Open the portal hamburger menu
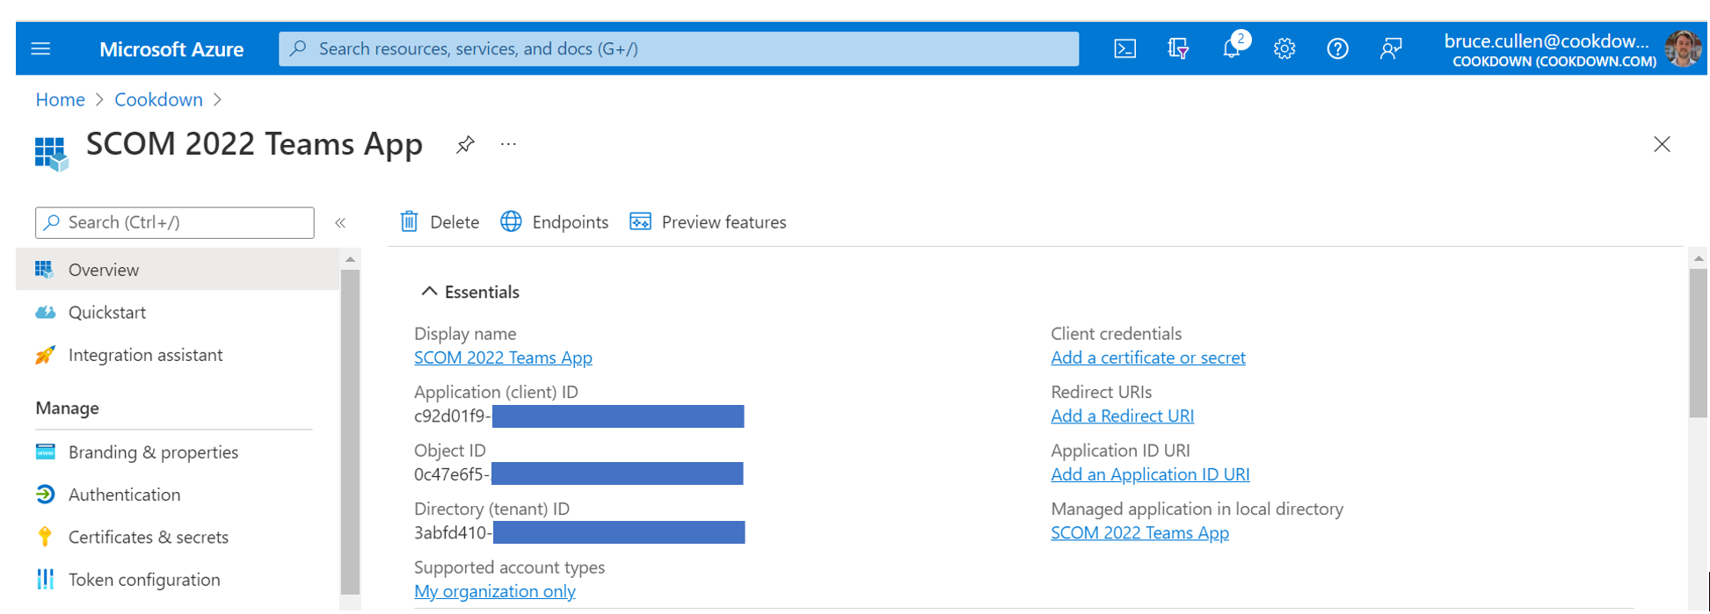This screenshot has width=1710, height=614. [40, 48]
